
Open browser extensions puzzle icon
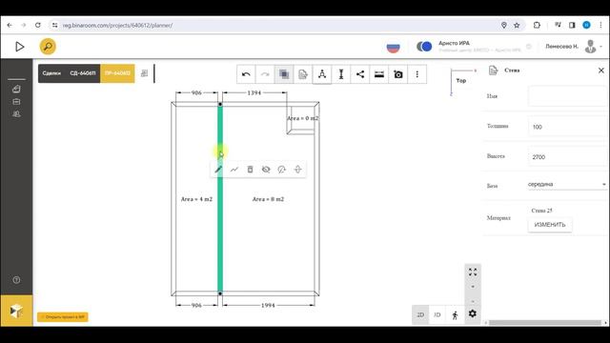(x=537, y=26)
